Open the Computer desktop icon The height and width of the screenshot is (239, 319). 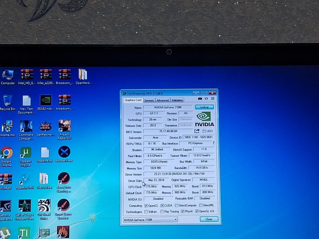point(8,77)
